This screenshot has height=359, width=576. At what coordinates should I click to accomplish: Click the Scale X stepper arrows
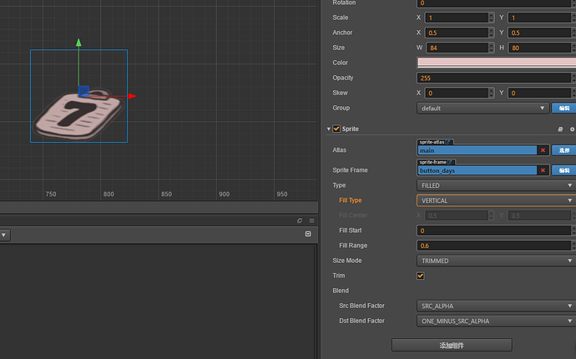pos(491,18)
